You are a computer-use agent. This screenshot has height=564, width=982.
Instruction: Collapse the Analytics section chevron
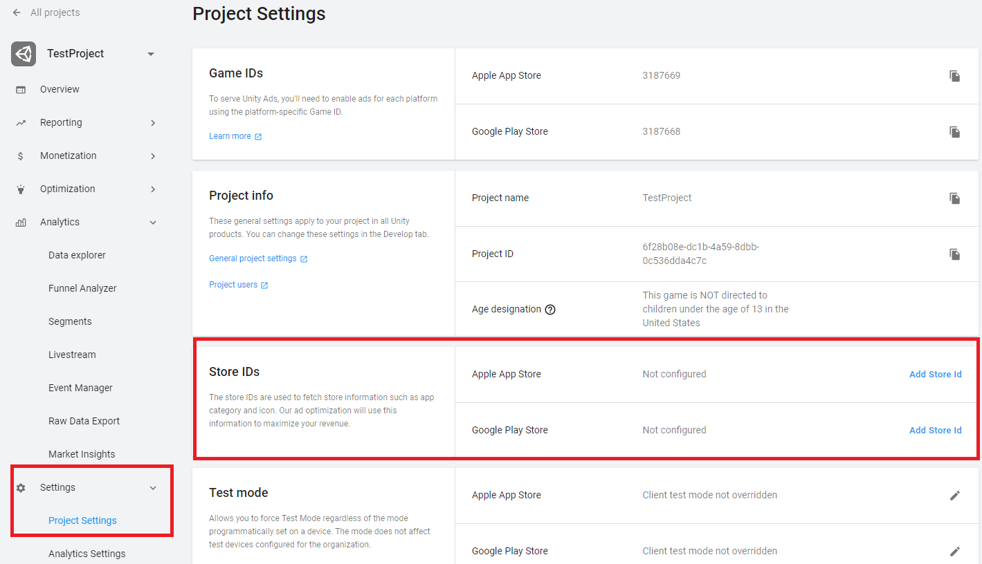click(153, 222)
